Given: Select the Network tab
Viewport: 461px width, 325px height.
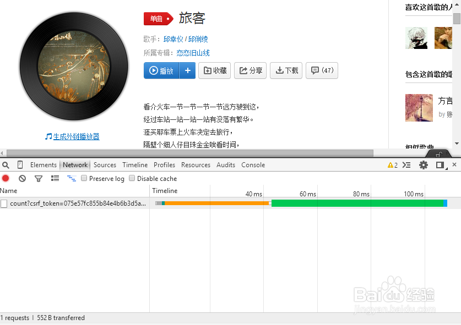Looking at the screenshot, I should click(75, 165).
